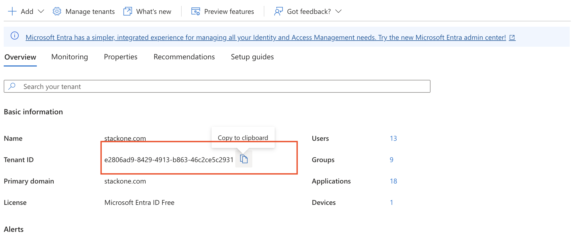Click inside the Search your tenant field

tap(107, 86)
